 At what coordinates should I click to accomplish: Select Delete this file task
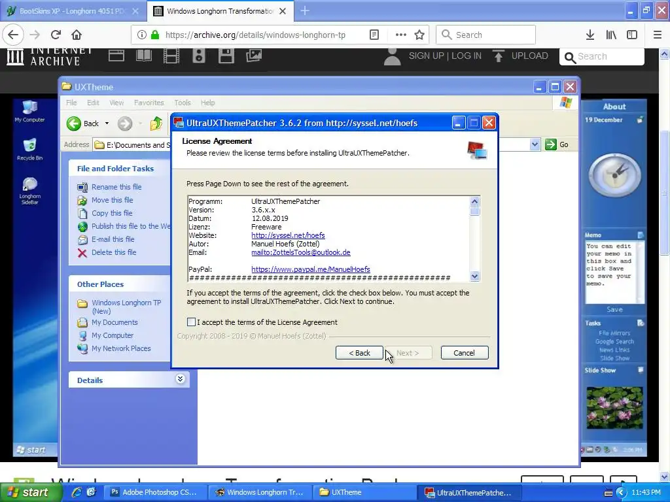click(114, 252)
